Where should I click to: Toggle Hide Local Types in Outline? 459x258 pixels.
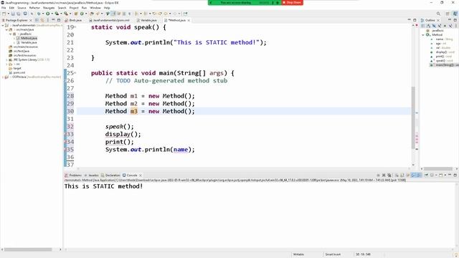click(450, 26)
